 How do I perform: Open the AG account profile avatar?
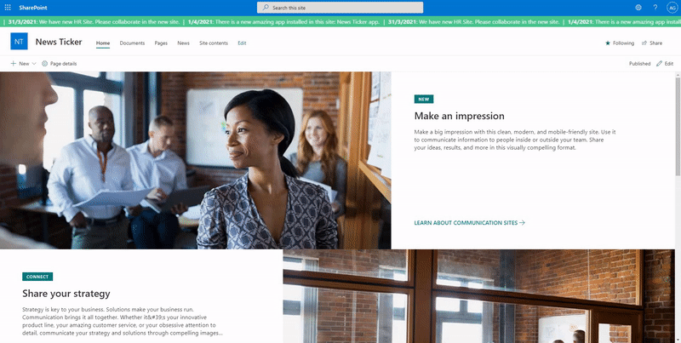tap(672, 7)
